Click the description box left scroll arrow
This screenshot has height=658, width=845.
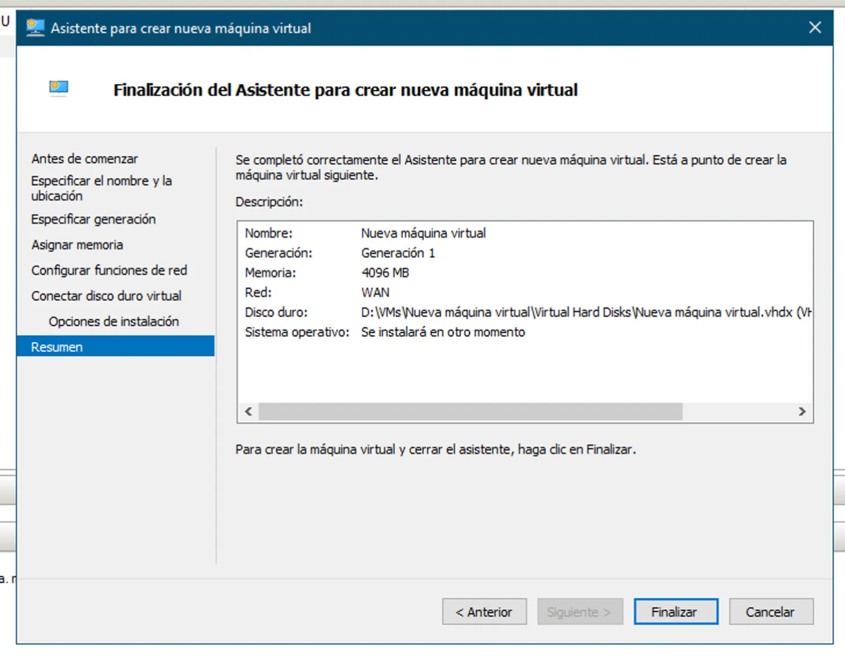pos(248,411)
